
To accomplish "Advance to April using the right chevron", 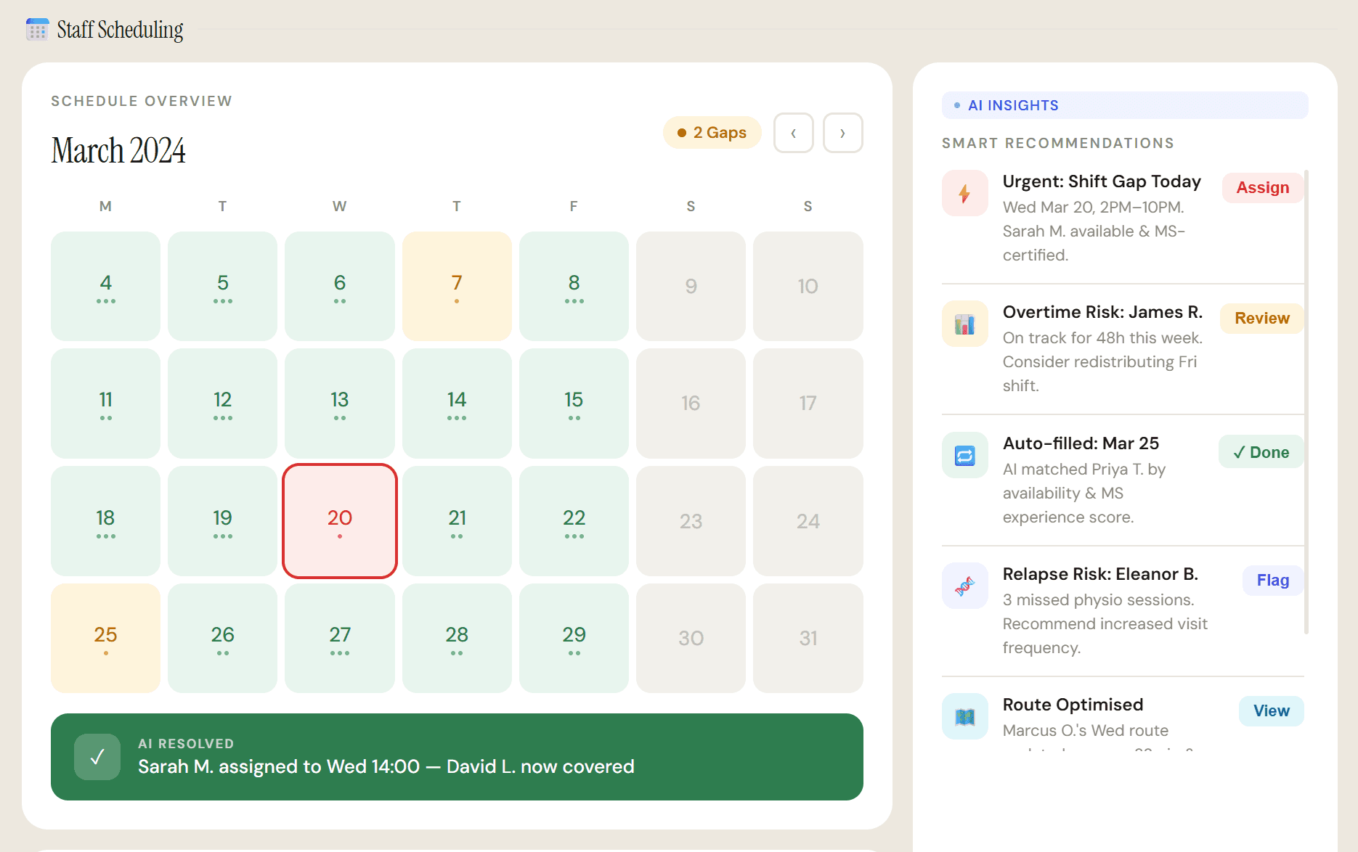I will point(842,132).
